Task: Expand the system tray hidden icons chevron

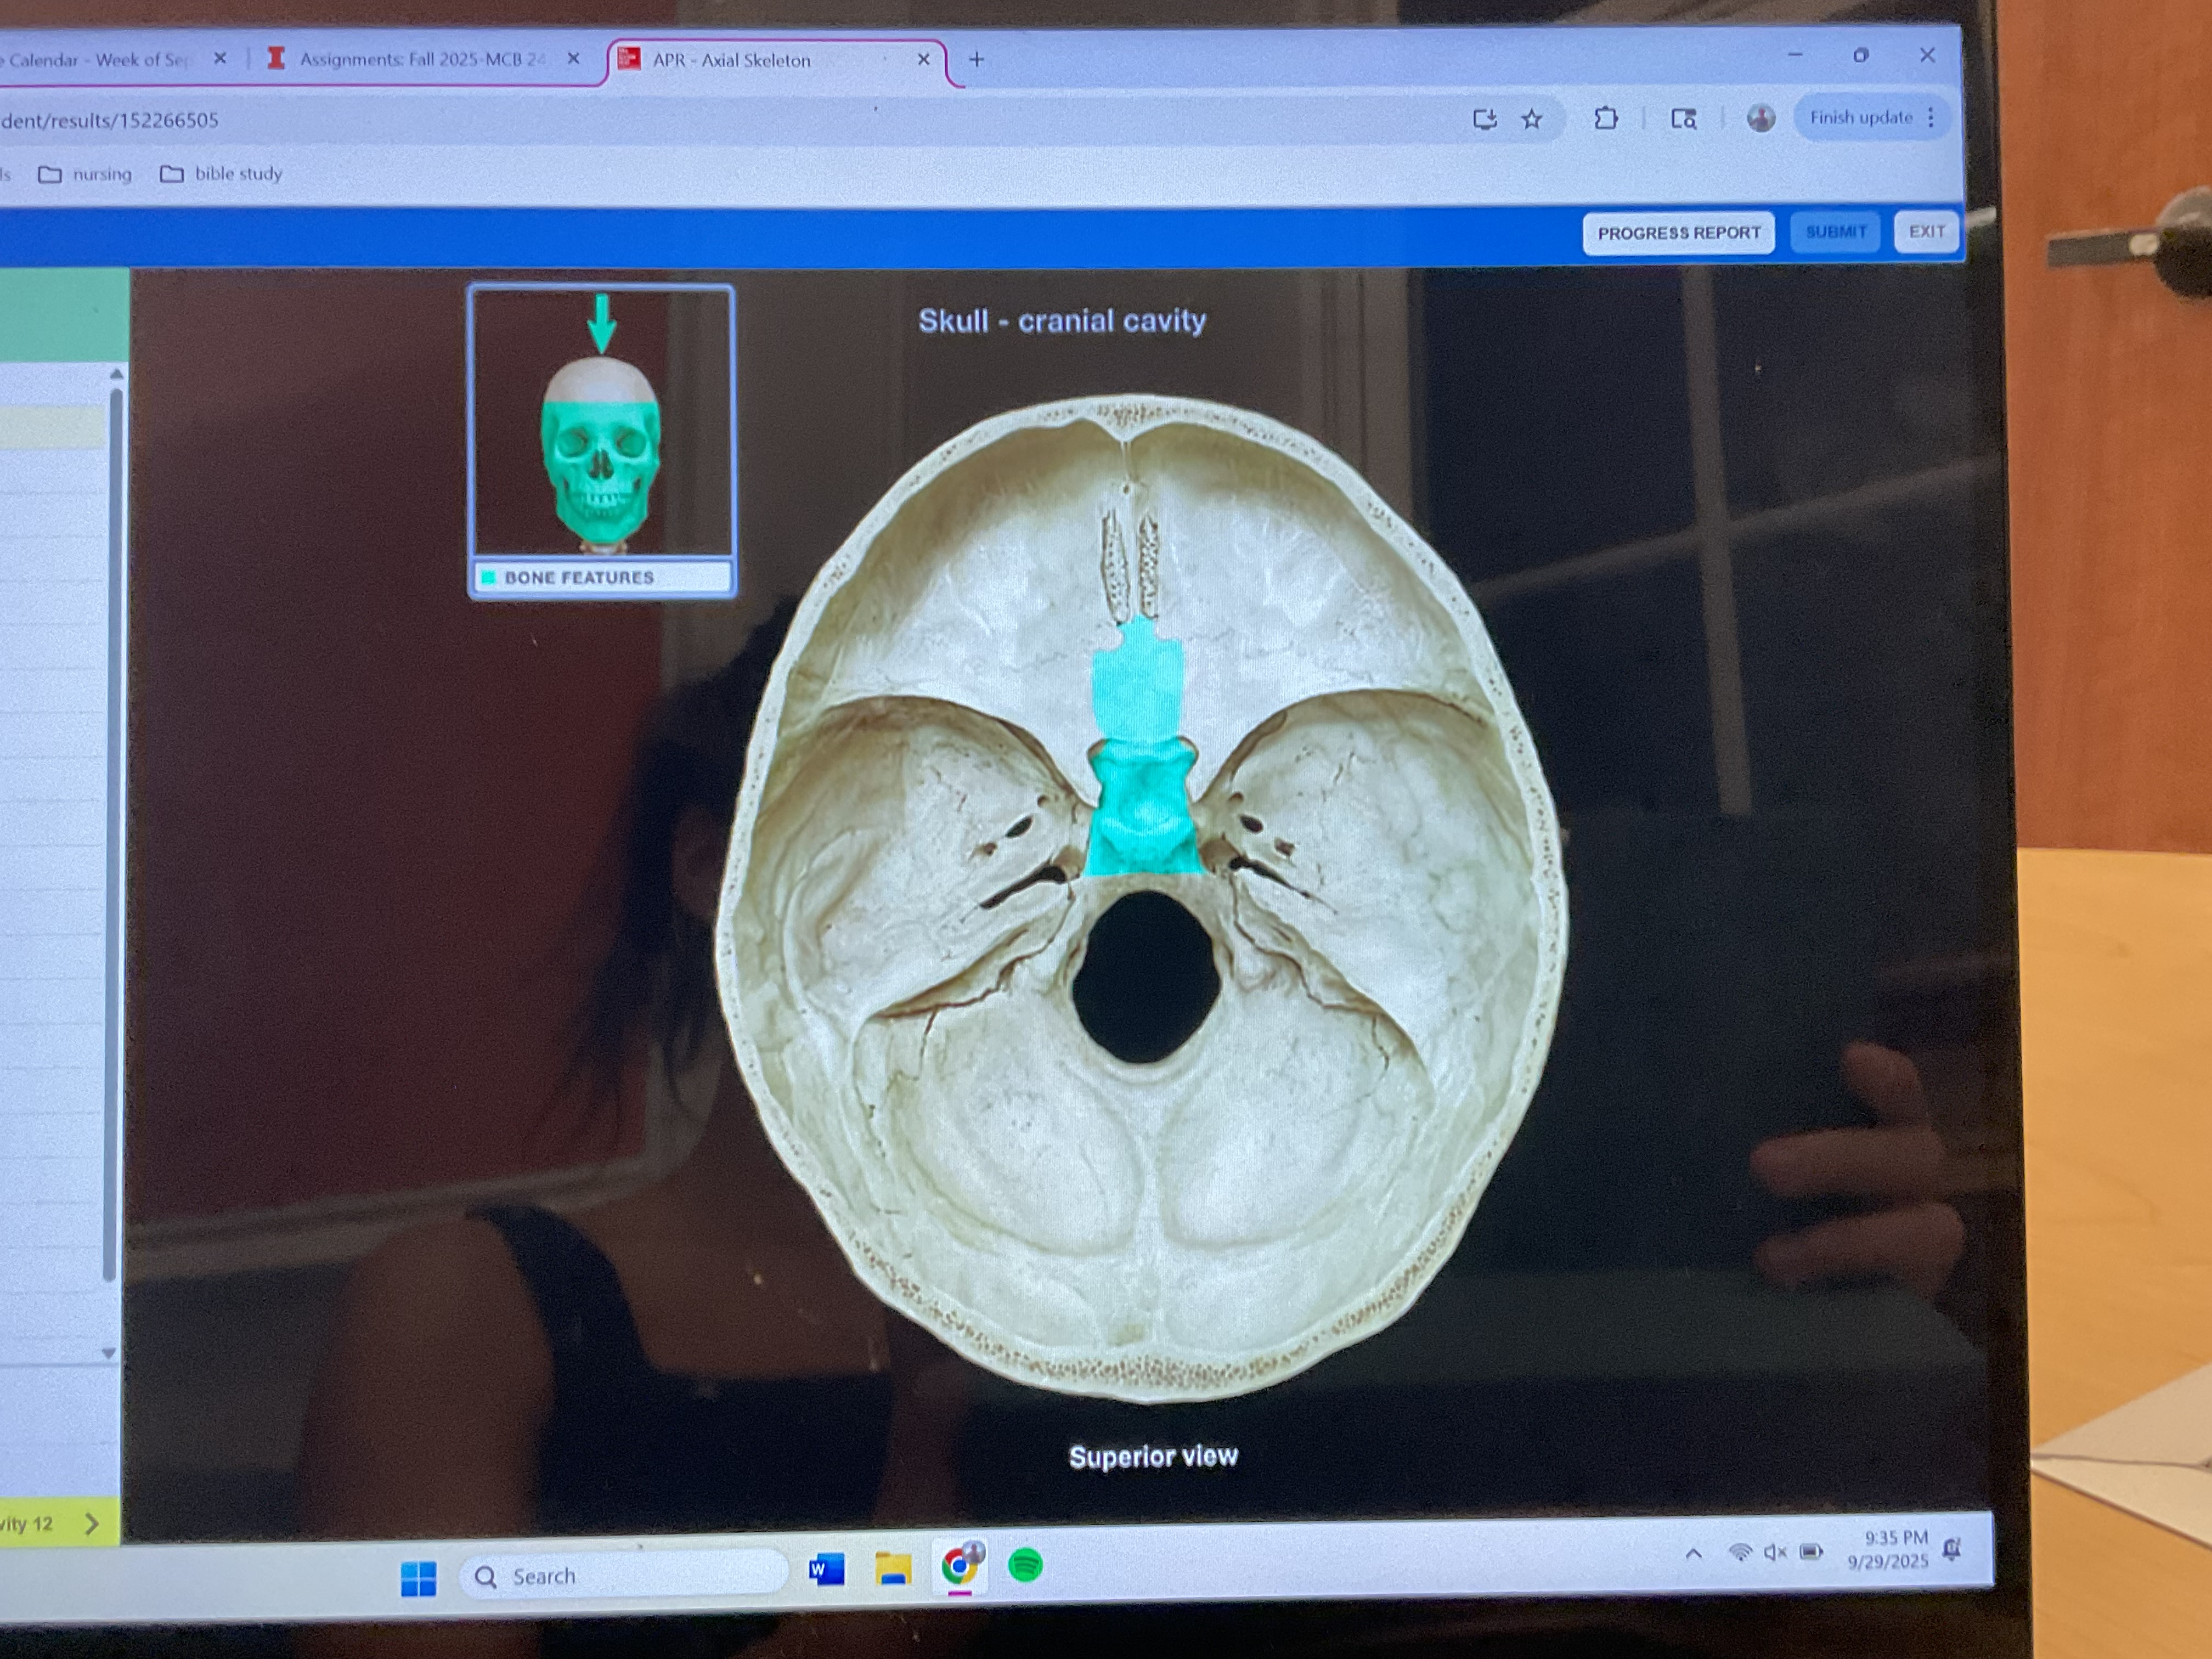Action: tap(1693, 1554)
